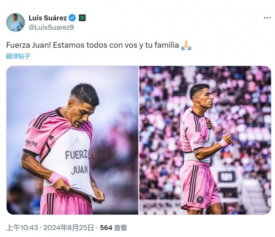Viewport: 275px width, 237px height.
Task: Click the Inter Miami crest on pink shorts
Action: click(x=200, y=199)
